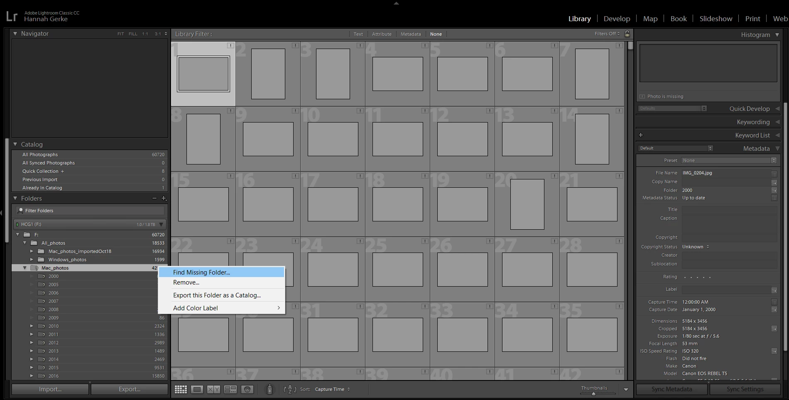Click the missing-photo badge on thumbnail 1
The image size is (789, 400).
[x=230, y=45]
